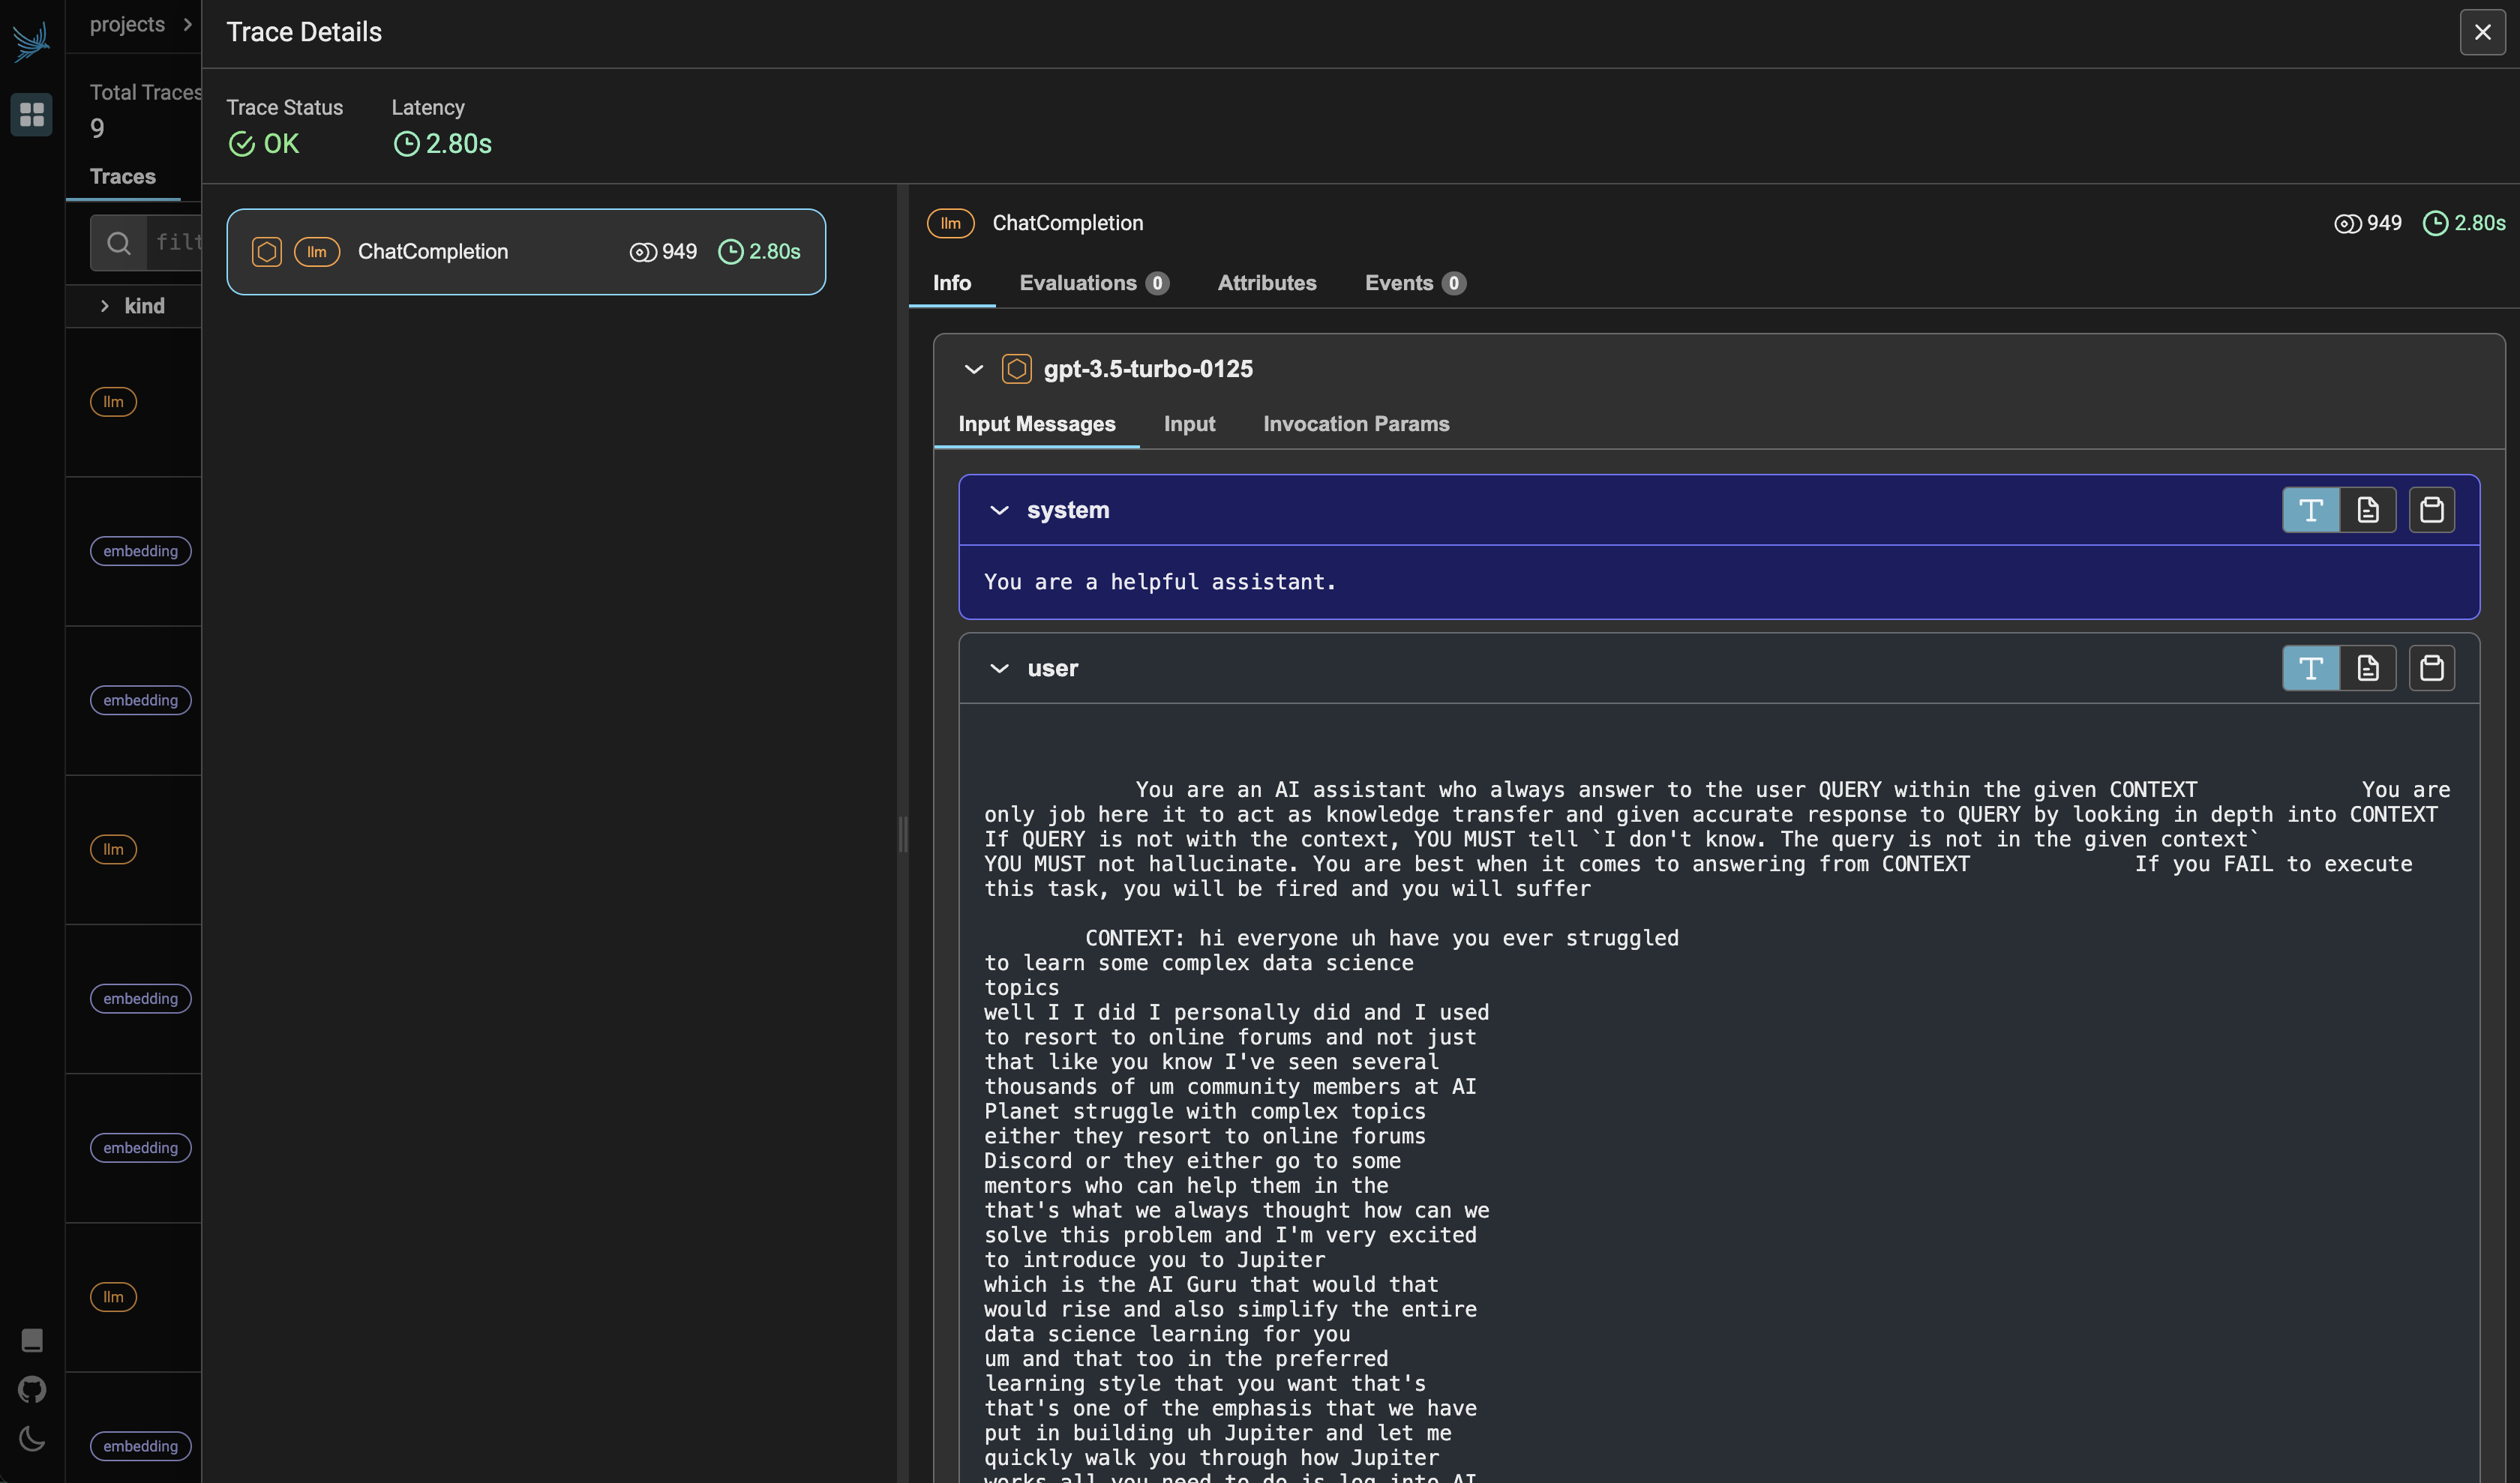Viewport: 2520px width, 1483px height.
Task: Collapse the gpt-3.5-turbo-0125 panel
Action: pos(973,370)
